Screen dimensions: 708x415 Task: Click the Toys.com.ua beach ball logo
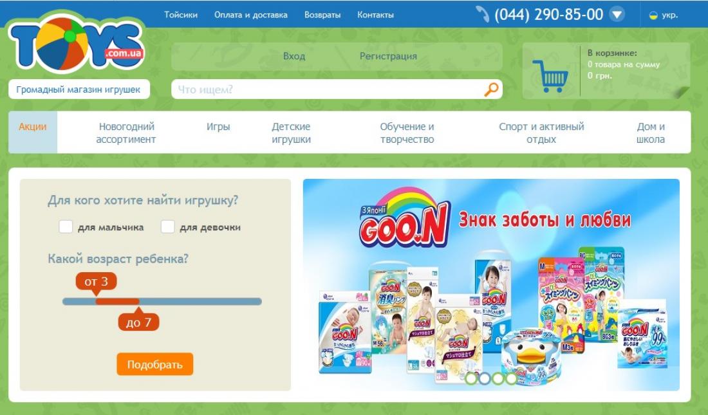coord(76,44)
